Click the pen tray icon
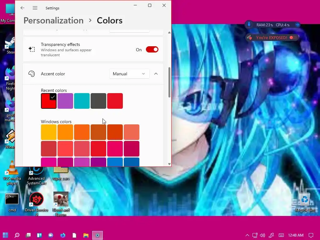 click(x=272, y=235)
